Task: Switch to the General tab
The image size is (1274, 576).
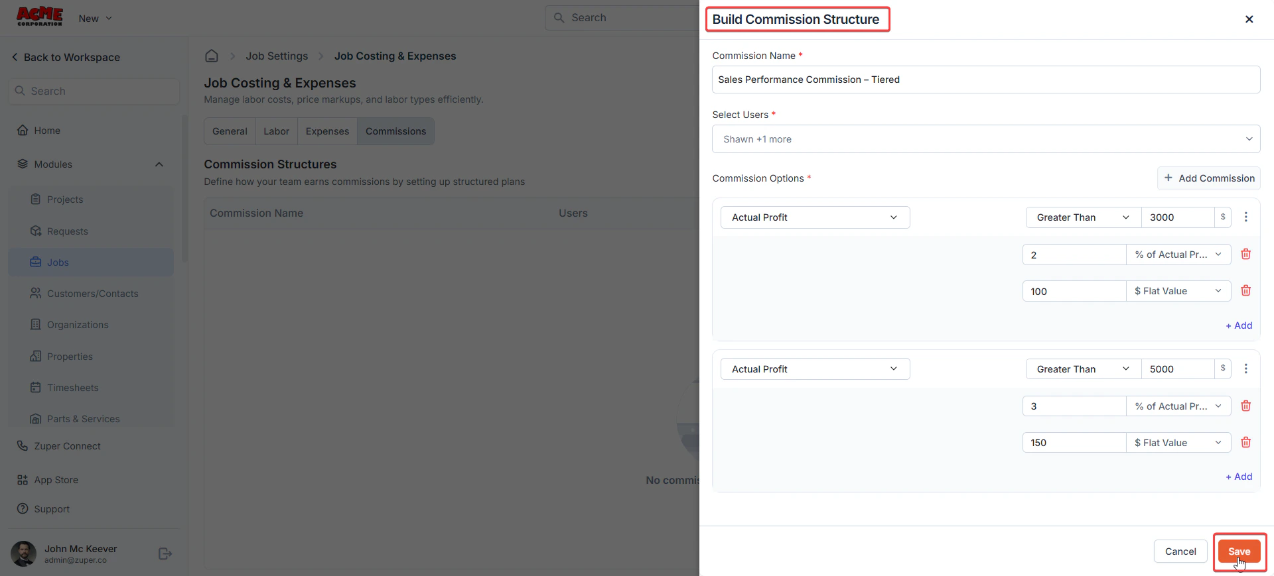Action: tap(230, 131)
